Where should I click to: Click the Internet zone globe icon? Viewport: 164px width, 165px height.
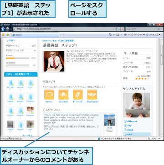coord(99,139)
